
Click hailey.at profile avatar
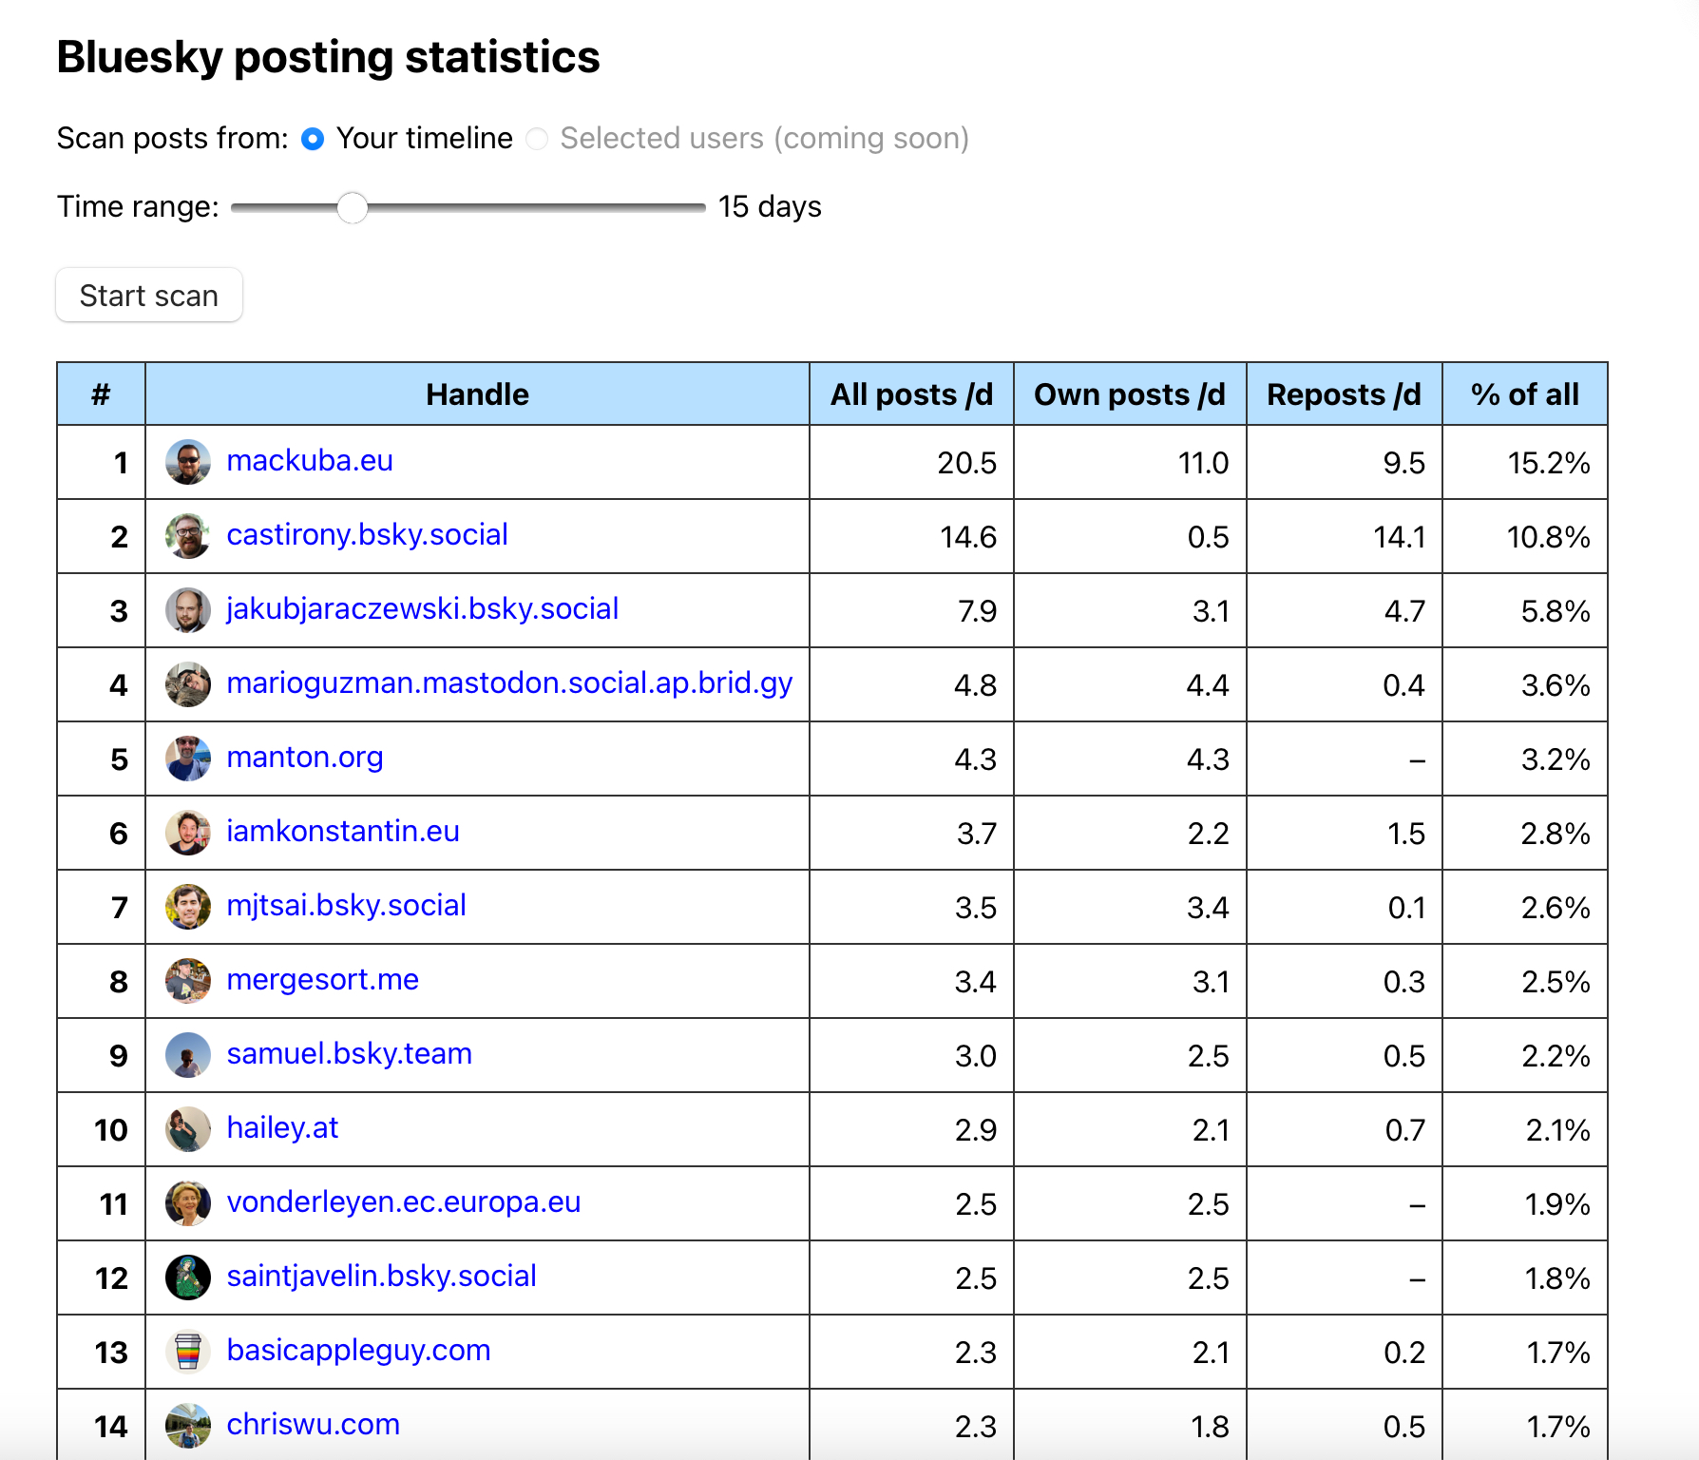(187, 1129)
